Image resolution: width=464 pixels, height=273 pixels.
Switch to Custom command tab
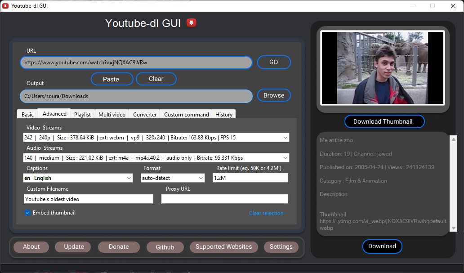click(187, 114)
